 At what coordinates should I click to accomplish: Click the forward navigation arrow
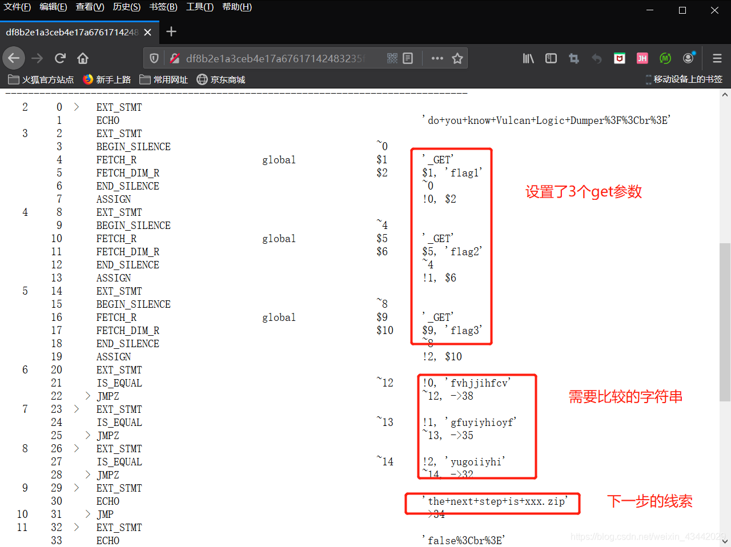(37, 58)
